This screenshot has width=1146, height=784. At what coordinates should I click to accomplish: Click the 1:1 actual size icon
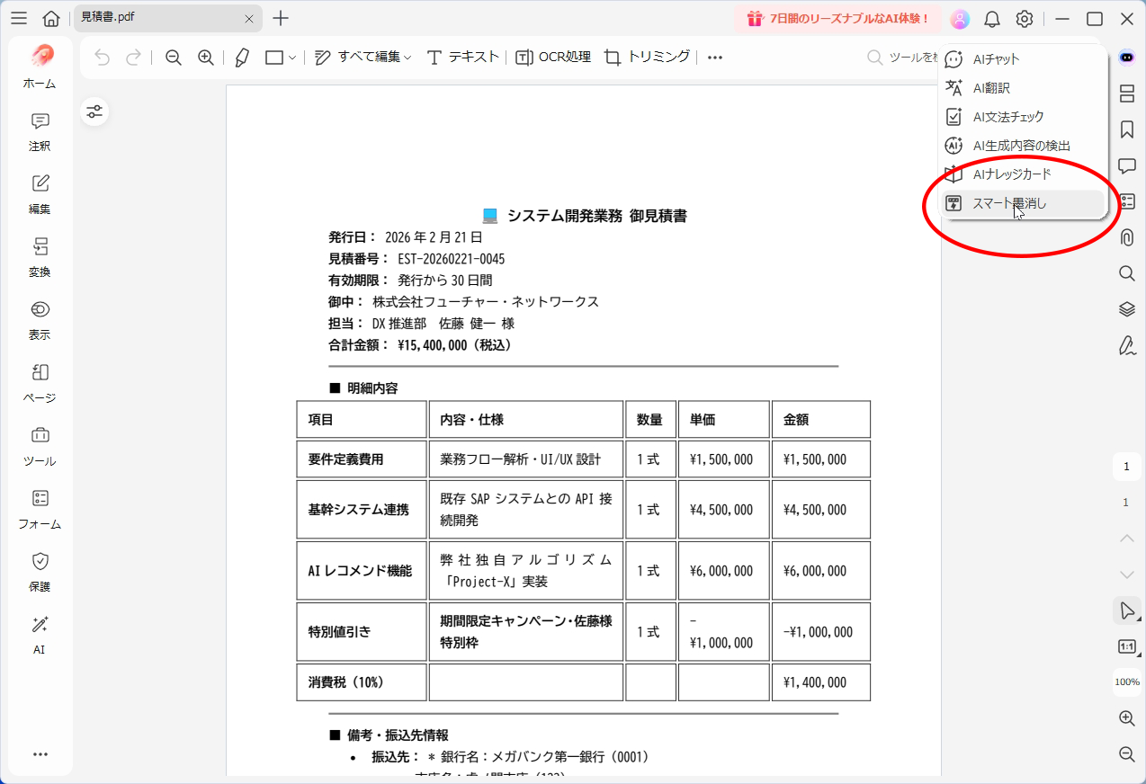click(1128, 646)
